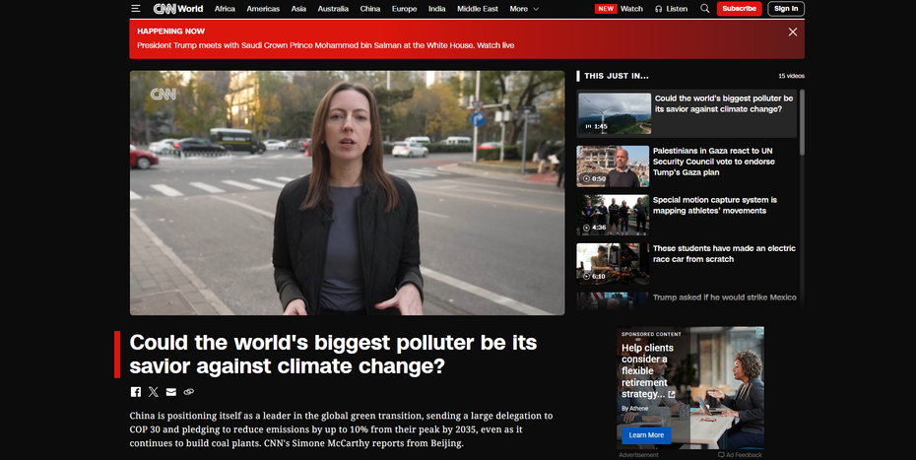The image size is (916, 460).
Task: Share article via email icon
Action: (x=171, y=392)
